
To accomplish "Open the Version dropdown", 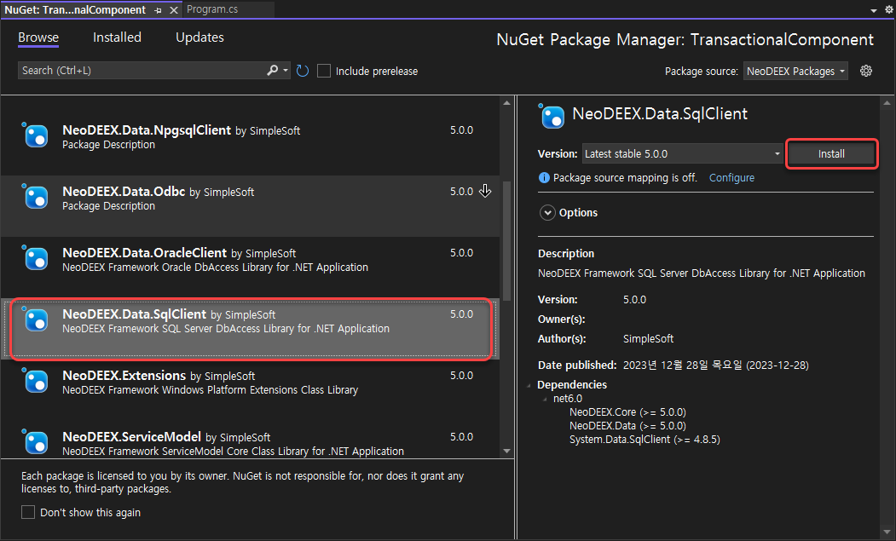I will pyautogui.click(x=682, y=153).
